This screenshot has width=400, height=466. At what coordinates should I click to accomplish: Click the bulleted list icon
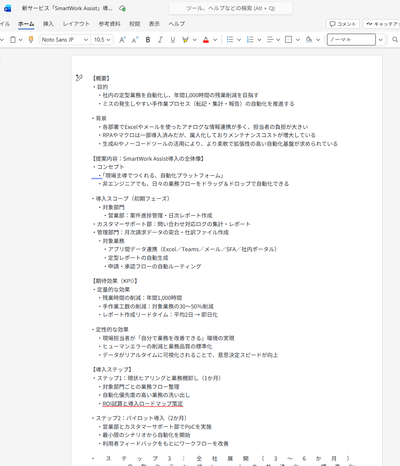coord(230,40)
